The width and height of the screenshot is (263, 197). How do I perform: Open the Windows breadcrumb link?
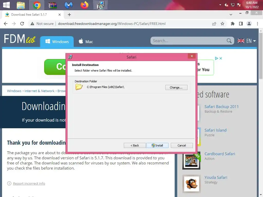pyautogui.click(x=14, y=91)
